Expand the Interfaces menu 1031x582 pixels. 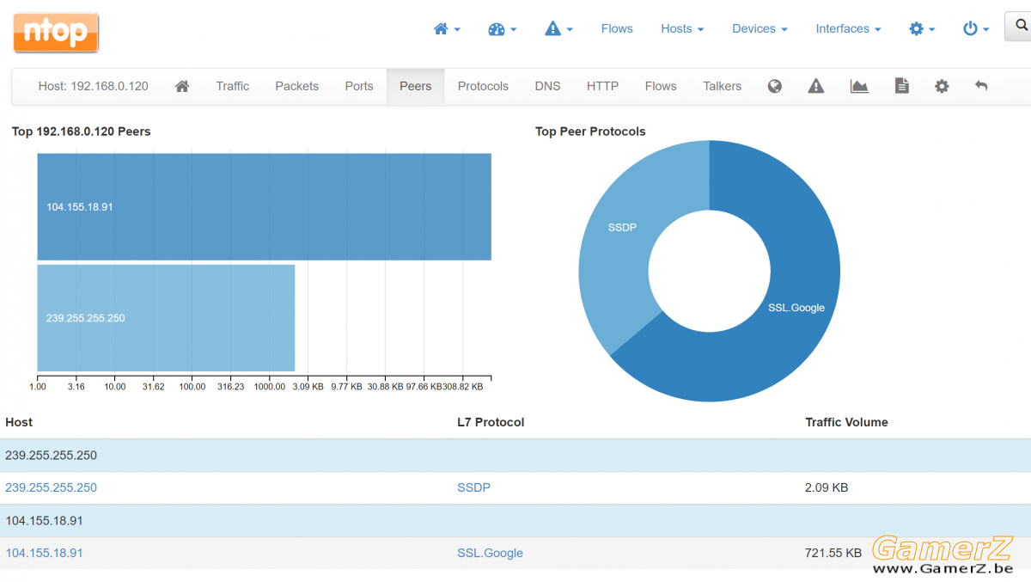pyautogui.click(x=848, y=28)
